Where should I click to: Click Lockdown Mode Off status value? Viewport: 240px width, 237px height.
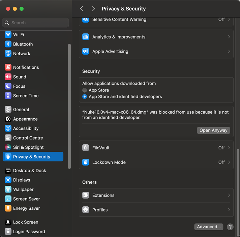pos(221,162)
